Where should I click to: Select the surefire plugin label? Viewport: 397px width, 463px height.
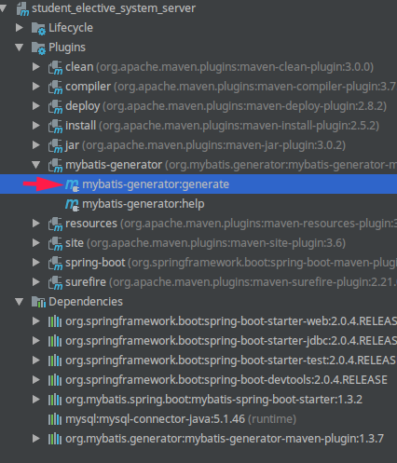tap(86, 282)
